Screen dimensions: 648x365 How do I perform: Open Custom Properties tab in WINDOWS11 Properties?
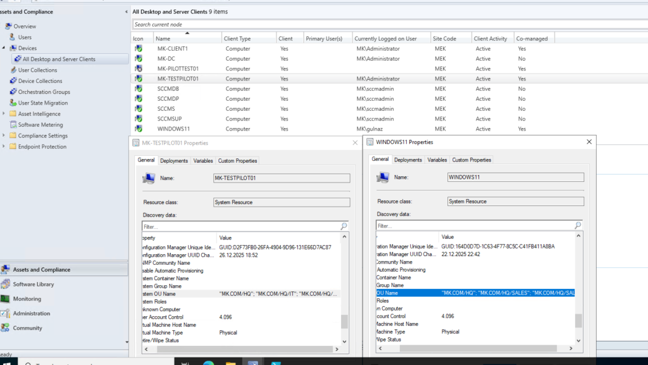[471, 160]
